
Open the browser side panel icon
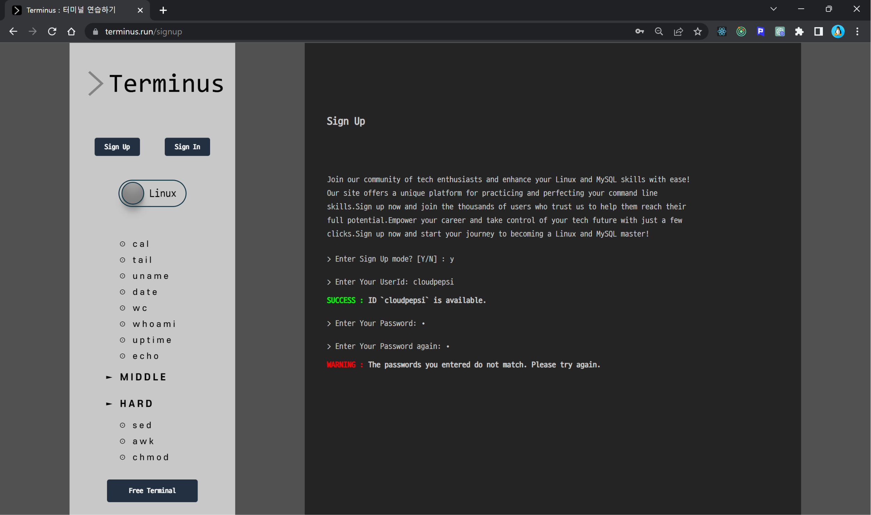(818, 32)
